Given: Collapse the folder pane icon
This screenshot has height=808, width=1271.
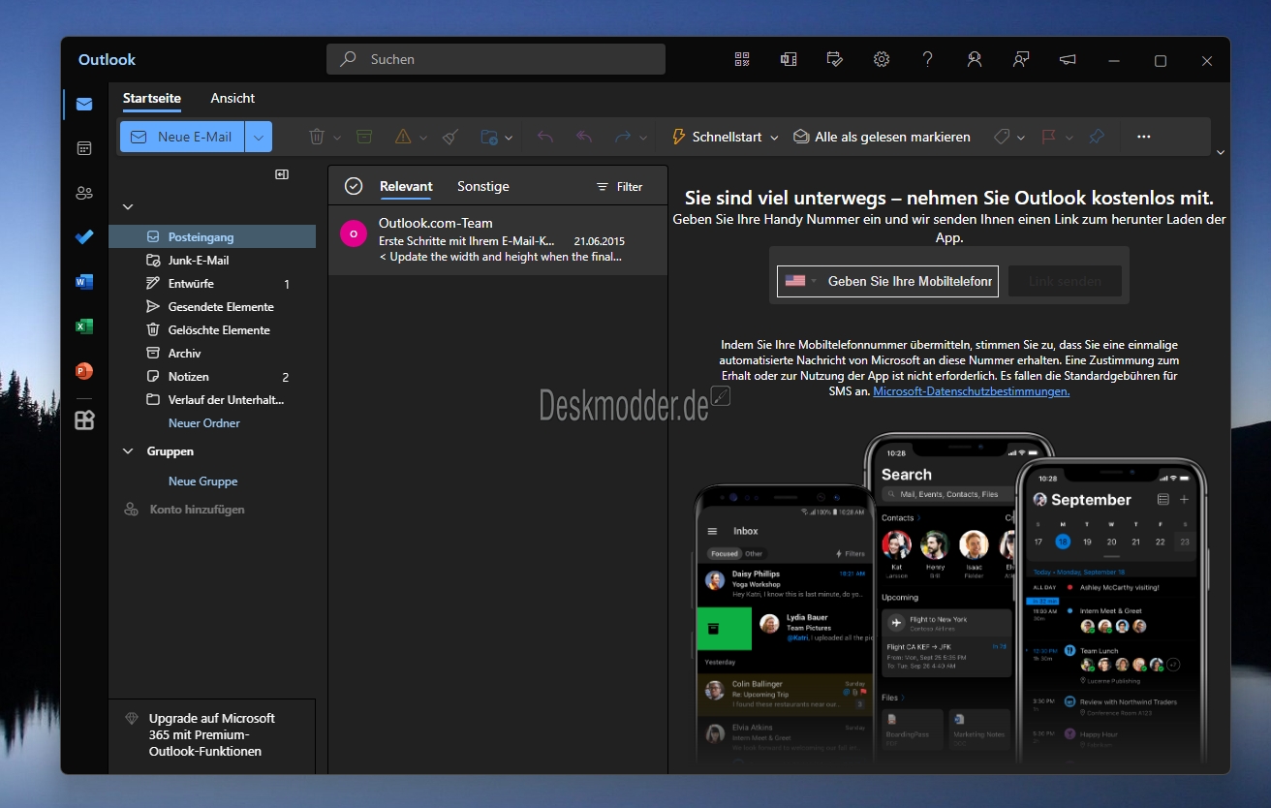Looking at the screenshot, I should pos(282,174).
